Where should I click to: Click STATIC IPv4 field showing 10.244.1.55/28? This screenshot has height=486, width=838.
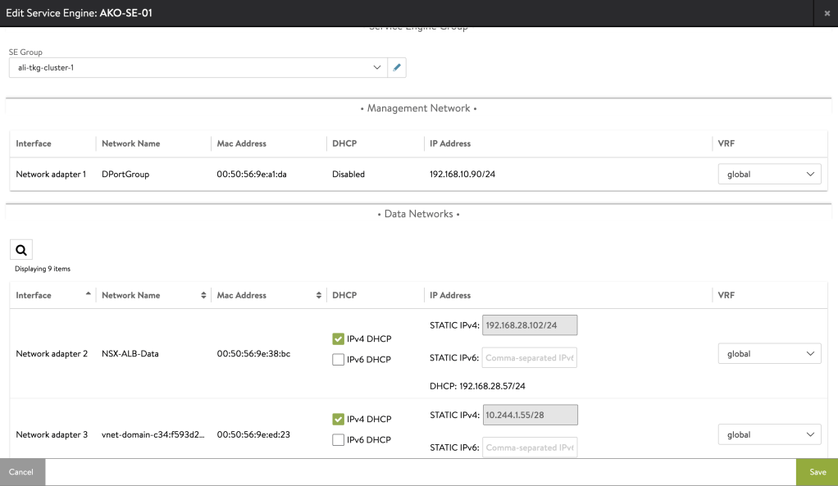(x=530, y=415)
